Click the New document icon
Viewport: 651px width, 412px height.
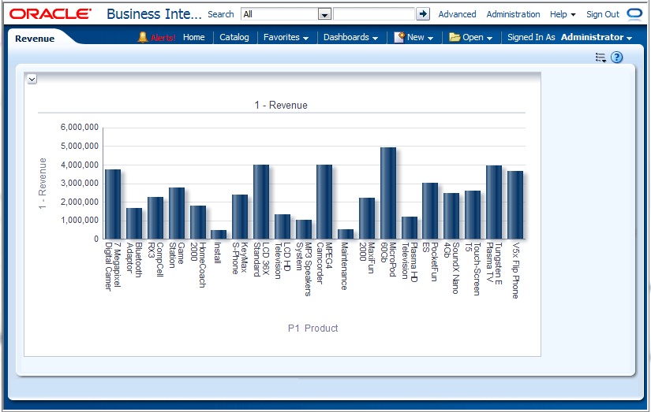(x=399, y=37)
